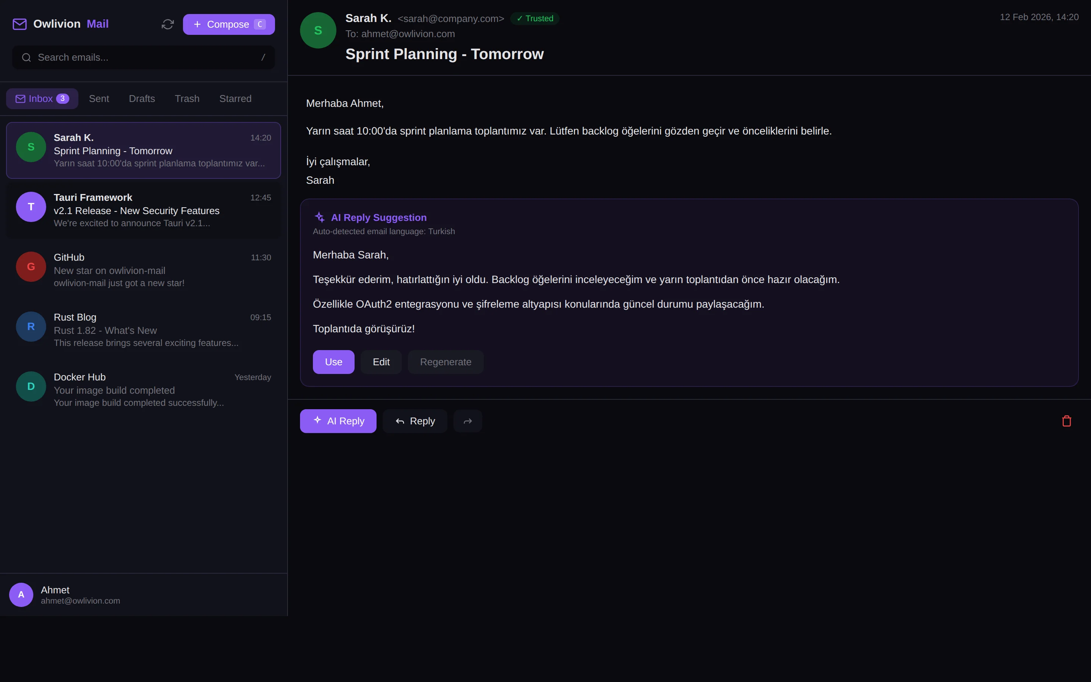Delete the email using the trash icon

pyautogui.click(x=1066, y=421)
